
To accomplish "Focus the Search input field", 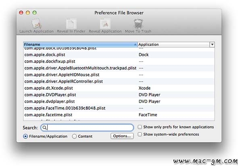I will 87,128.
